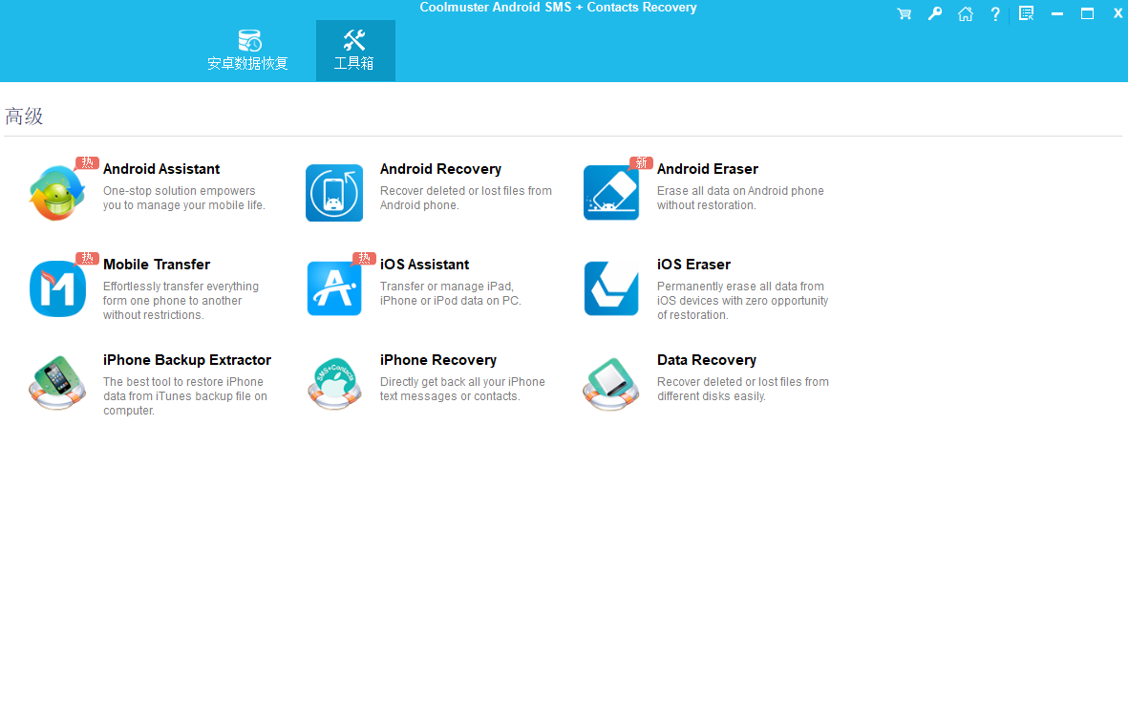Click the key registration icon
The width and height of the screenshot is (1128, 723).
click(x=935, y=13)
